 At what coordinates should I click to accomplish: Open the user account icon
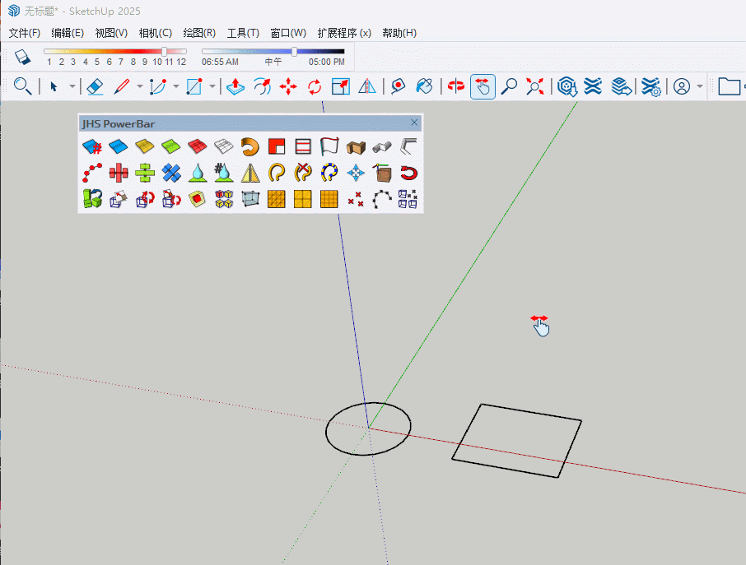tap(681, 86)
